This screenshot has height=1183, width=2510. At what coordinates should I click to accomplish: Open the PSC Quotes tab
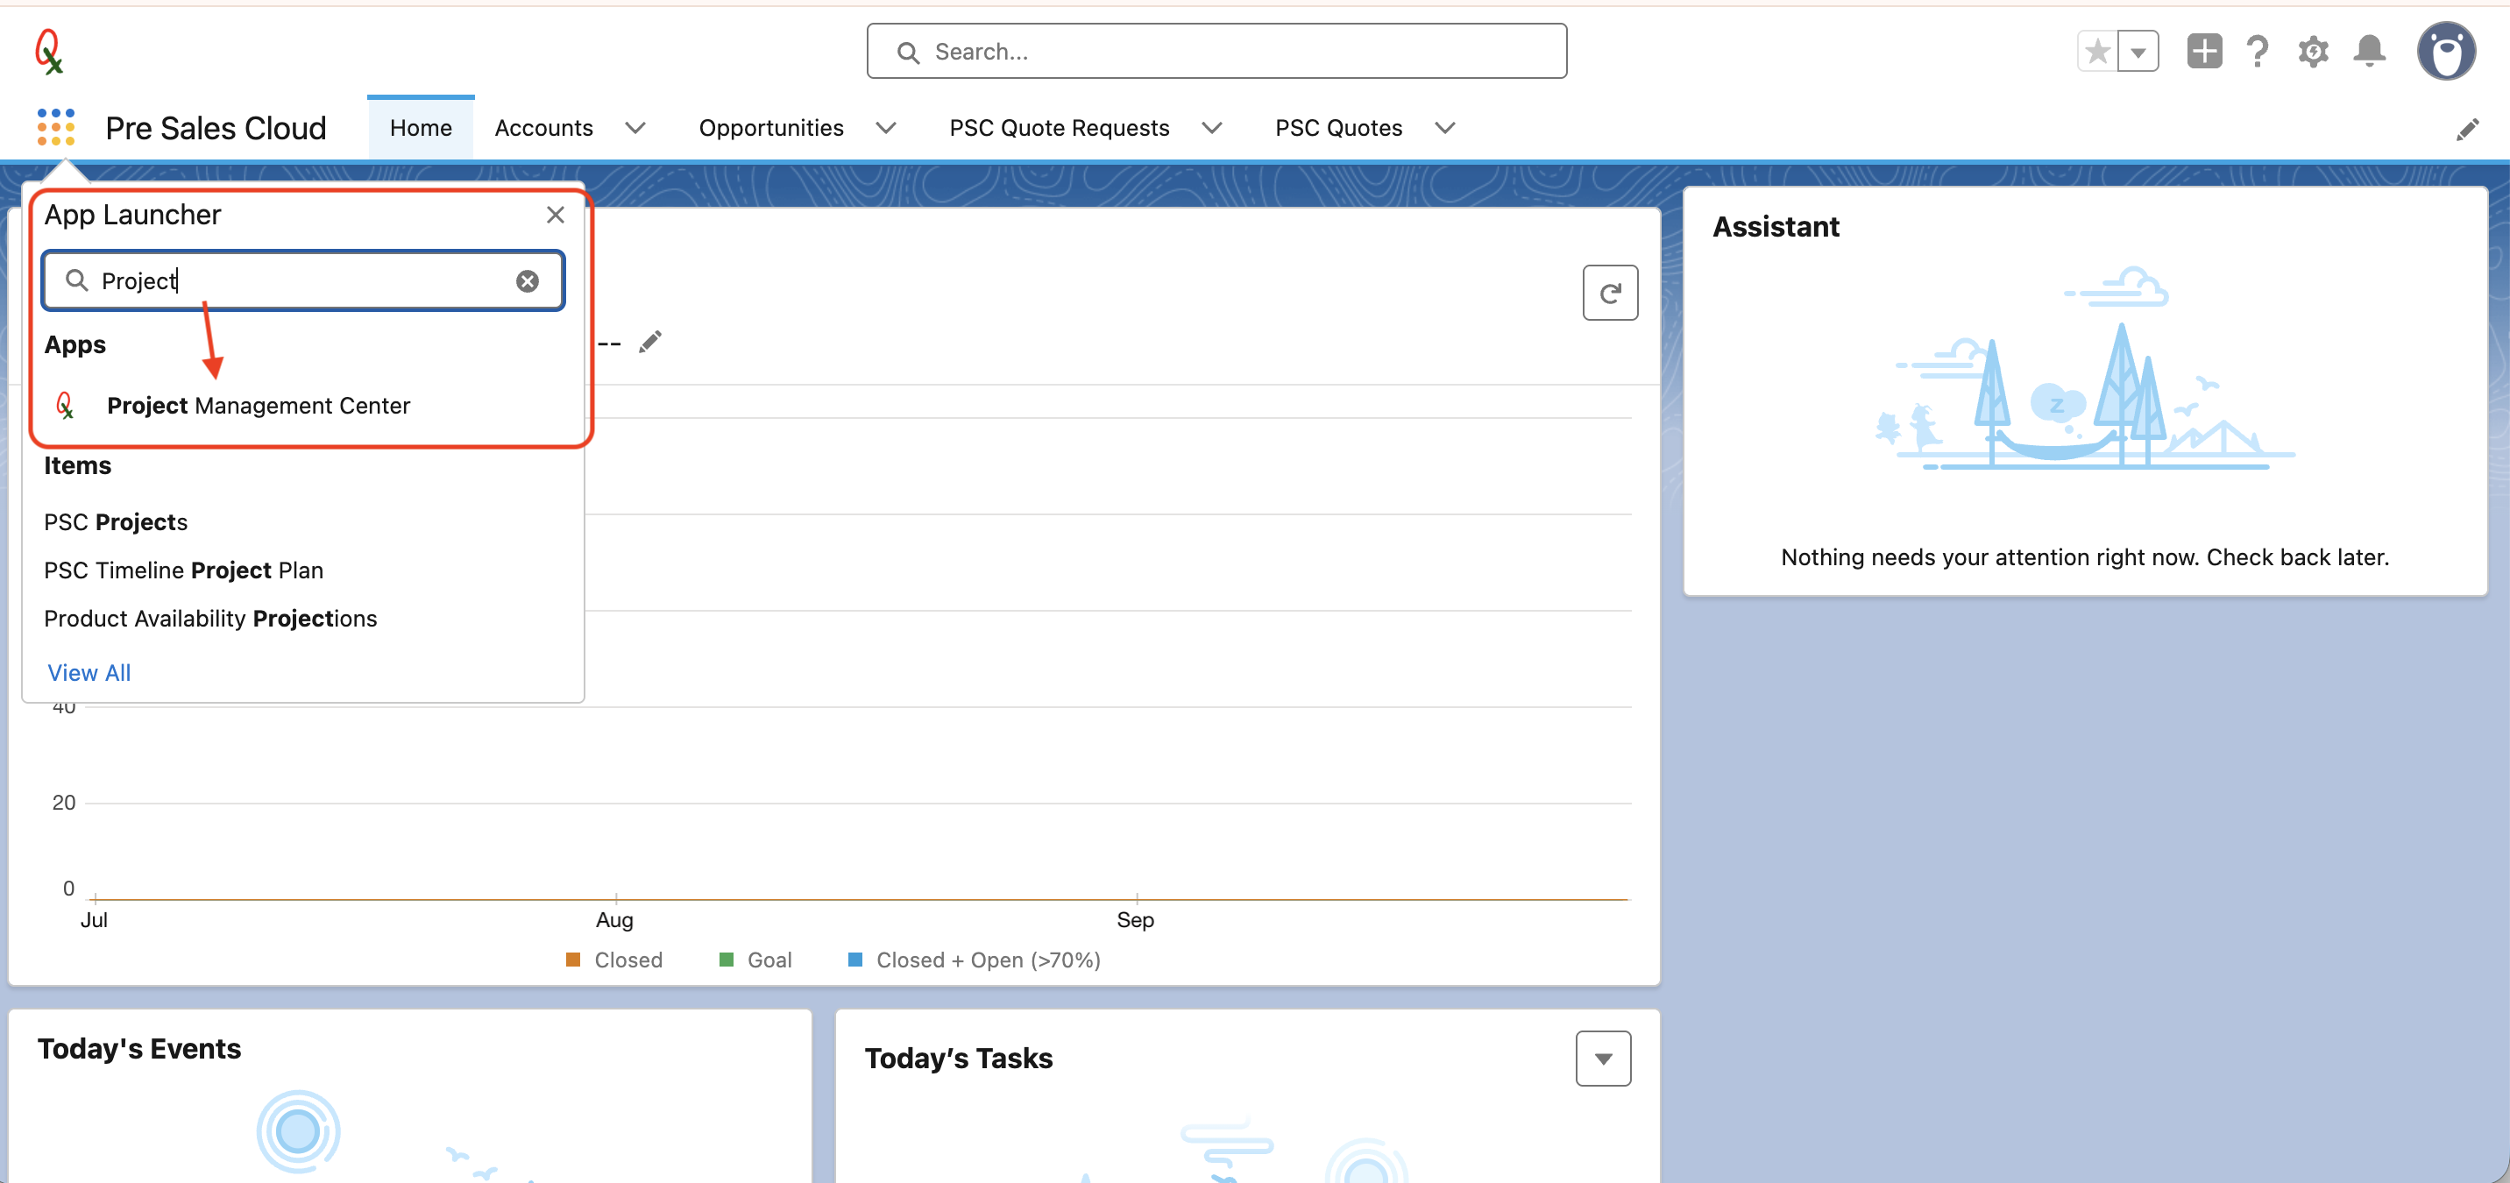pos(1339,128)
